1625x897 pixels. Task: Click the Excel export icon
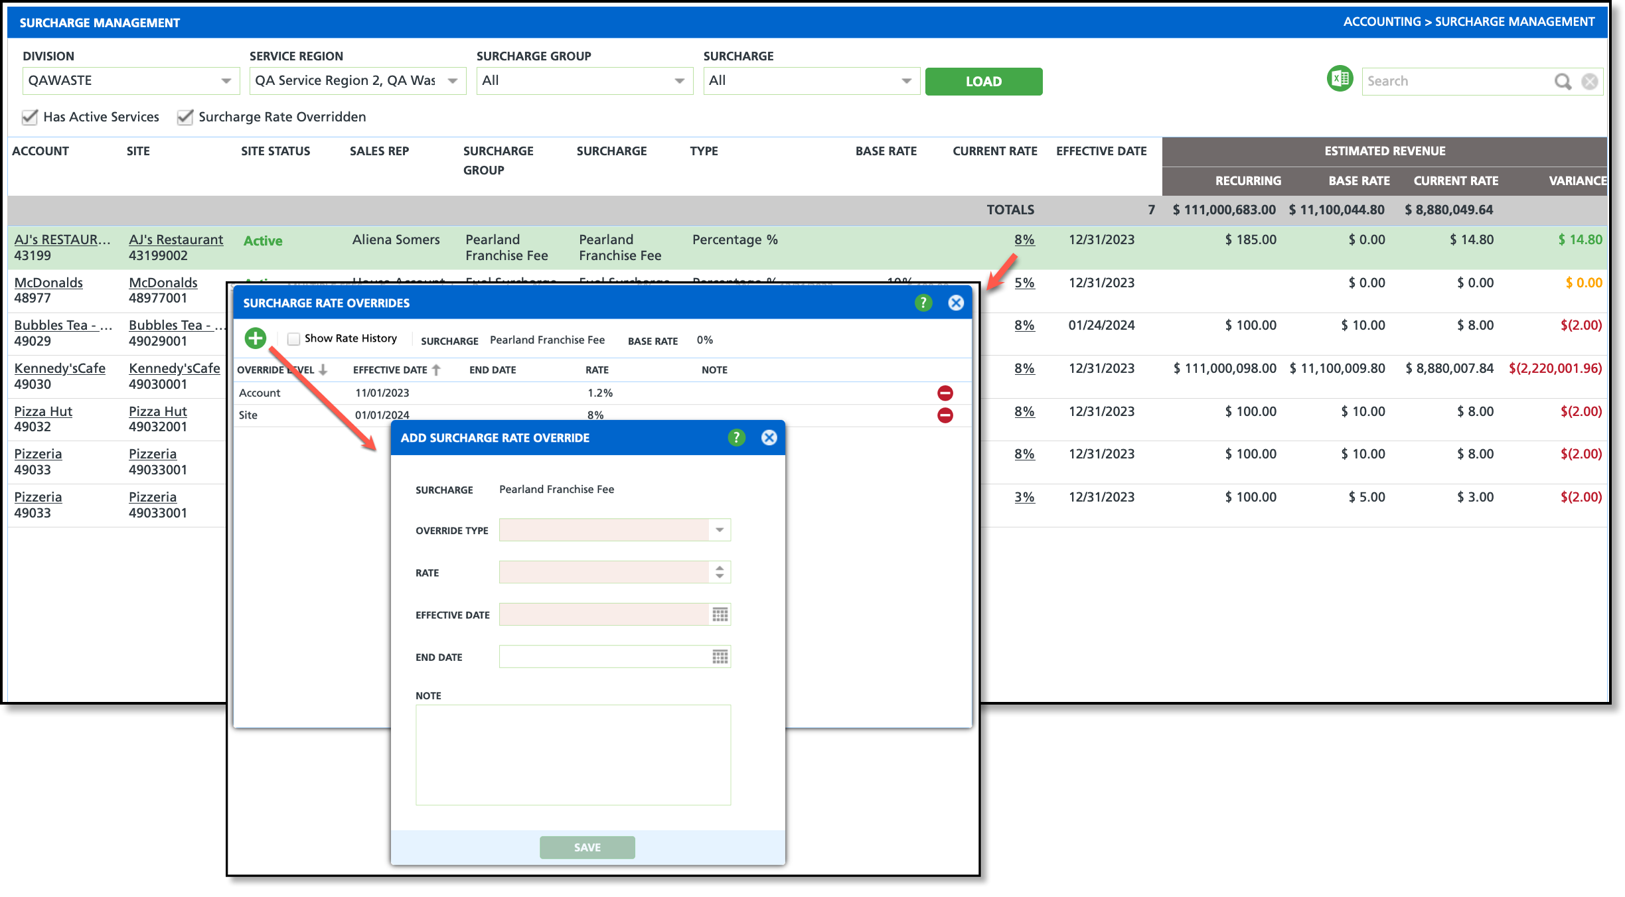click(x=1340, y=79)
